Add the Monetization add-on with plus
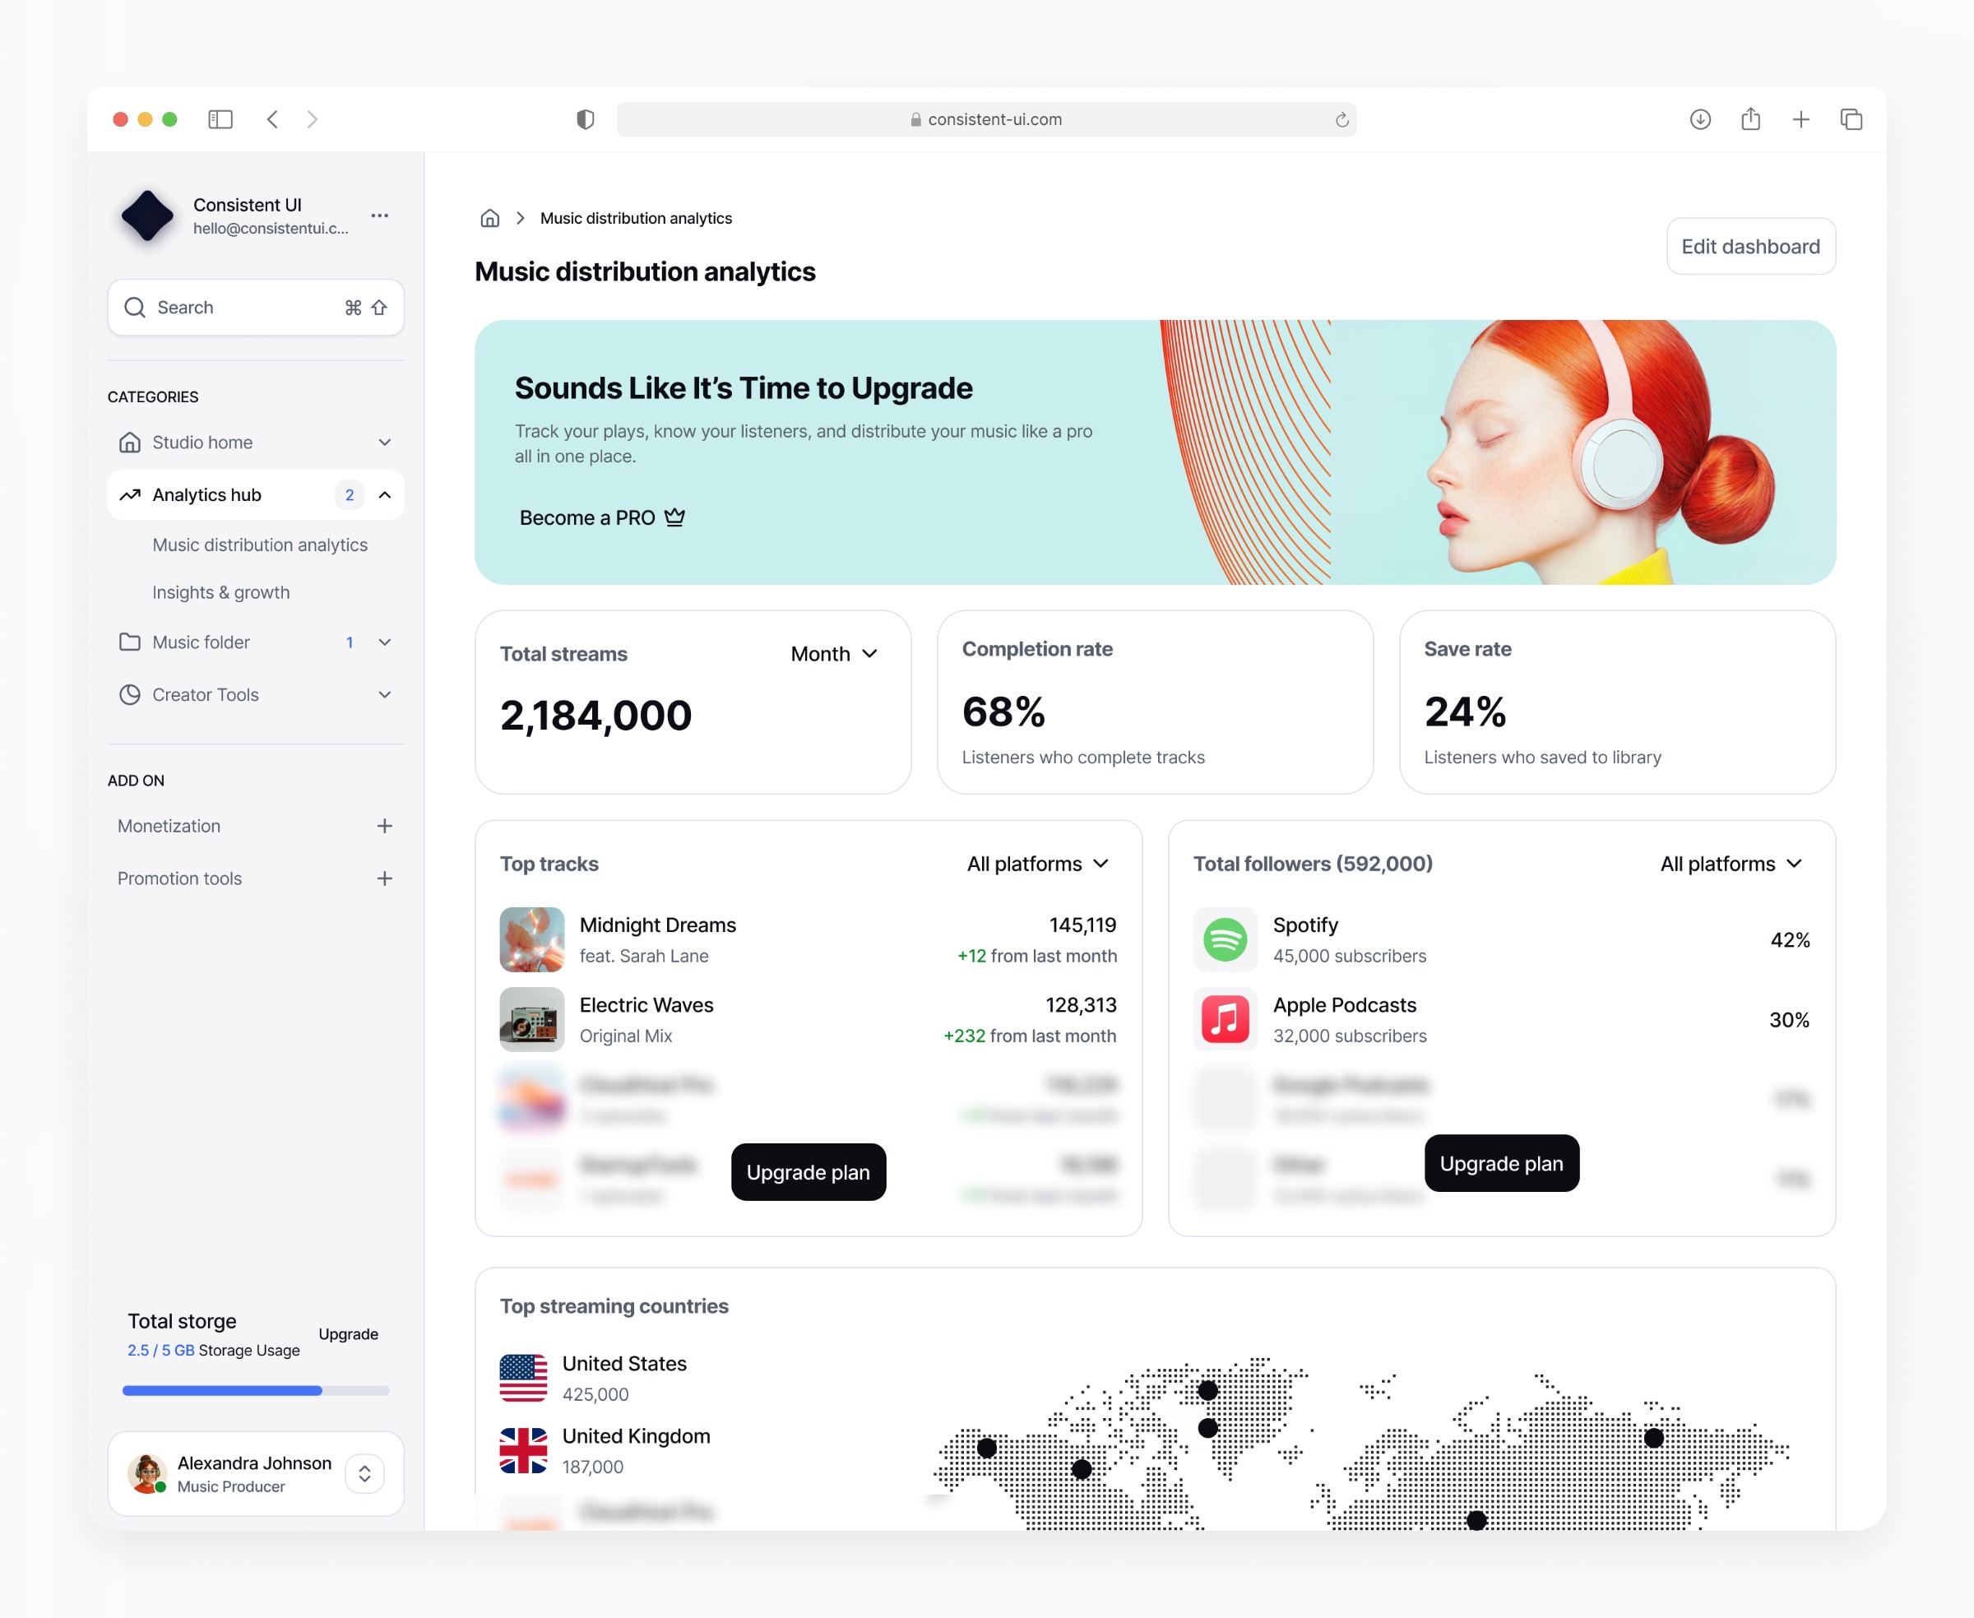The width and height of the screenshot is (1974, 1618). 384,826
